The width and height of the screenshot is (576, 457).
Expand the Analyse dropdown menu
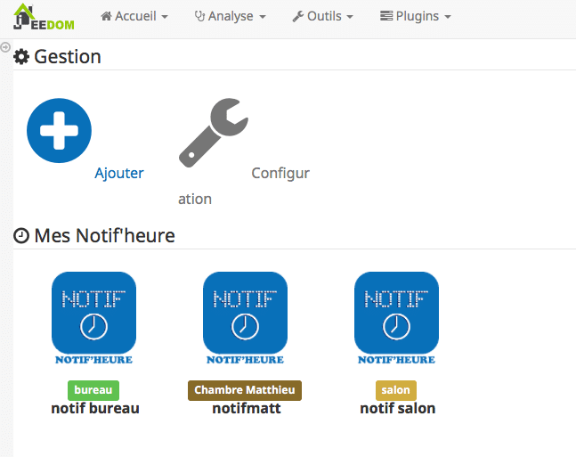230,17
